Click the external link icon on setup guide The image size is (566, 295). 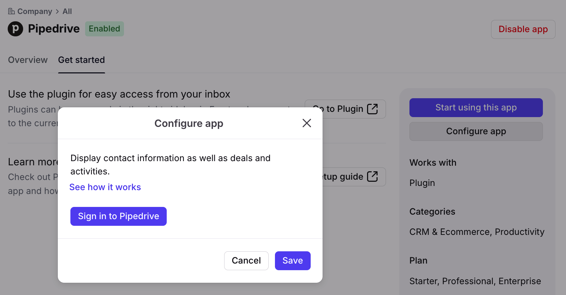372,177
